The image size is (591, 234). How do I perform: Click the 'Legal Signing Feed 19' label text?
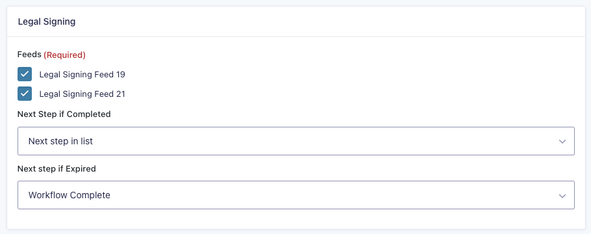(x=82, y=75)
